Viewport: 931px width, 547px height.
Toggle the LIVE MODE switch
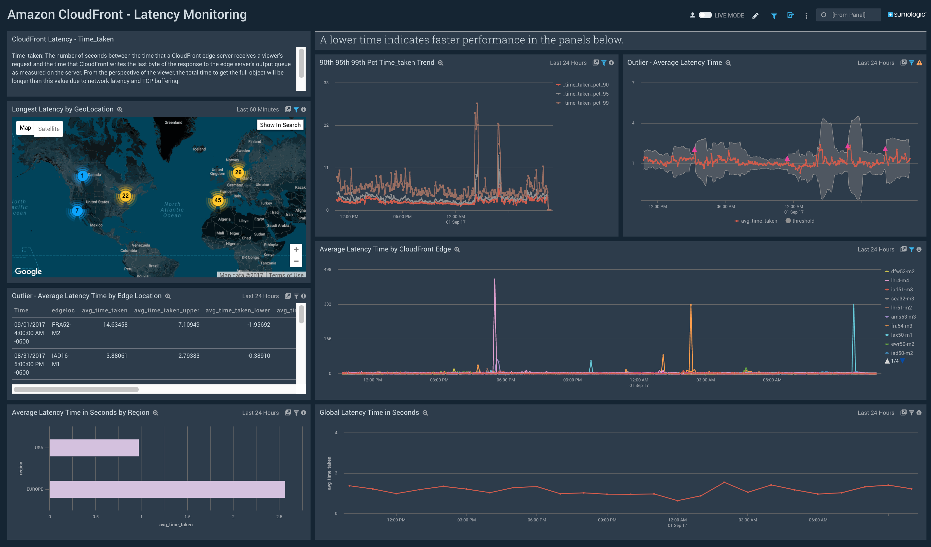pos(705,15)
